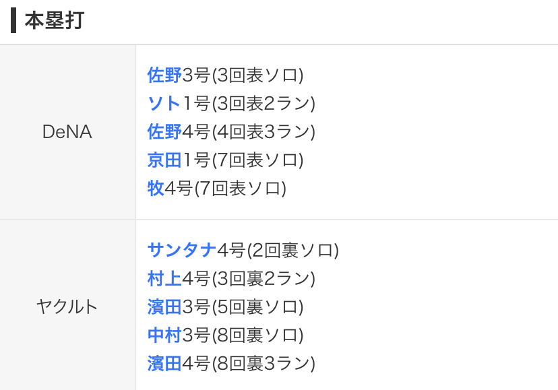Click サンタナ's 4号(2回裏ソロ) detail text
Viewport: 558px width, 390px height.
click(x=278, y=251)
